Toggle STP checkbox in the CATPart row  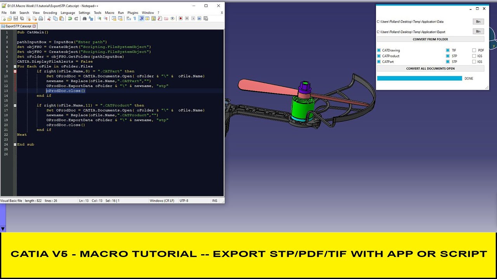coord(448,62)
